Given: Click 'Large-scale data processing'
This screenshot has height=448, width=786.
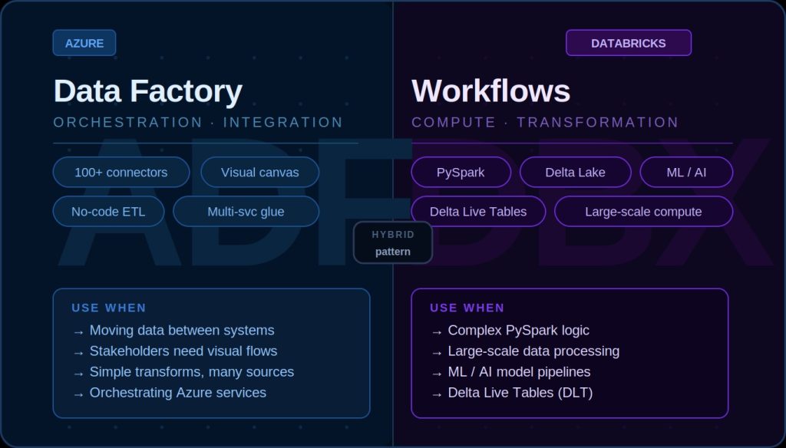Looking at the screenshot, I should (x=533, y=351).
